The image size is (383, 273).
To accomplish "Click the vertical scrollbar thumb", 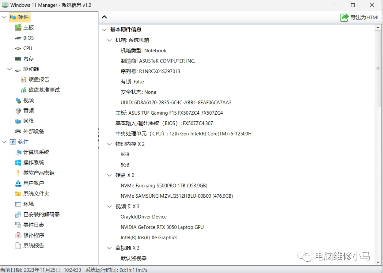I will click(378, 69).
